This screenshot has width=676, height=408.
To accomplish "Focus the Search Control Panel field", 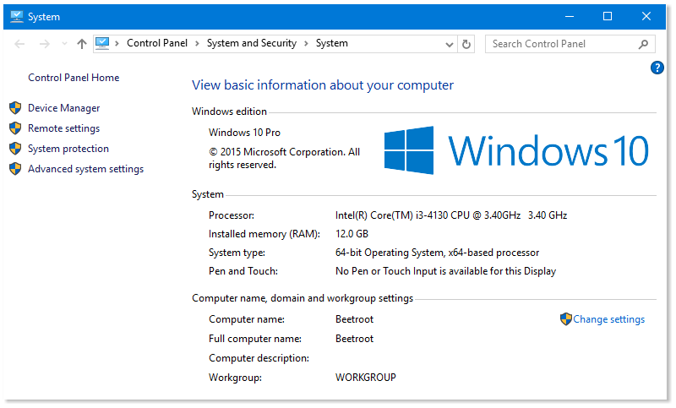I will click(570, 44).
